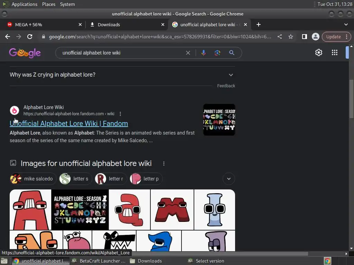
Task: Go back with the browser back arrow
Action: click(8, 37)
